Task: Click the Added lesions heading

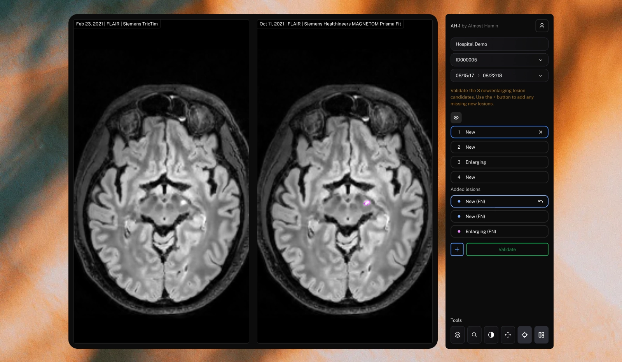Action: click(465, 189)
